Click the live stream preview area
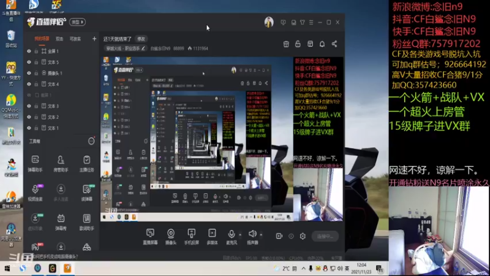490x276 pixels. pos(222,139)
